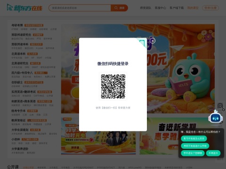Click GRE under 北美读研究生
This screenshot has width=226, height=169.
pos(27,67)
